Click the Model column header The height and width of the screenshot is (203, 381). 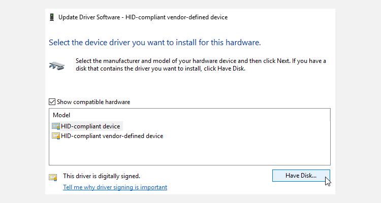pyautogui.click(x=61, y=115)
